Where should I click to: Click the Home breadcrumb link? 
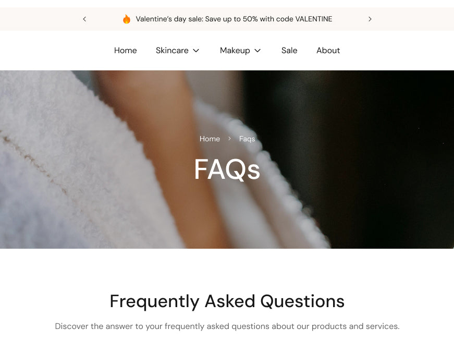pos(210,139)
